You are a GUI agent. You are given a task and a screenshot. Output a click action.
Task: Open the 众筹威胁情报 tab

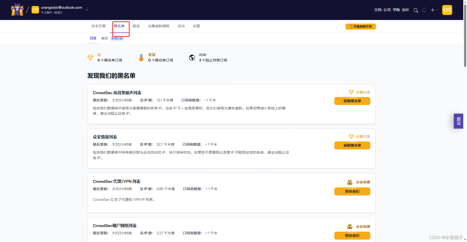[159, 26]
